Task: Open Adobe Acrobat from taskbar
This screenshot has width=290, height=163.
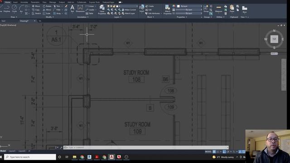Action: pyautogui.click(x=97, y=157)
